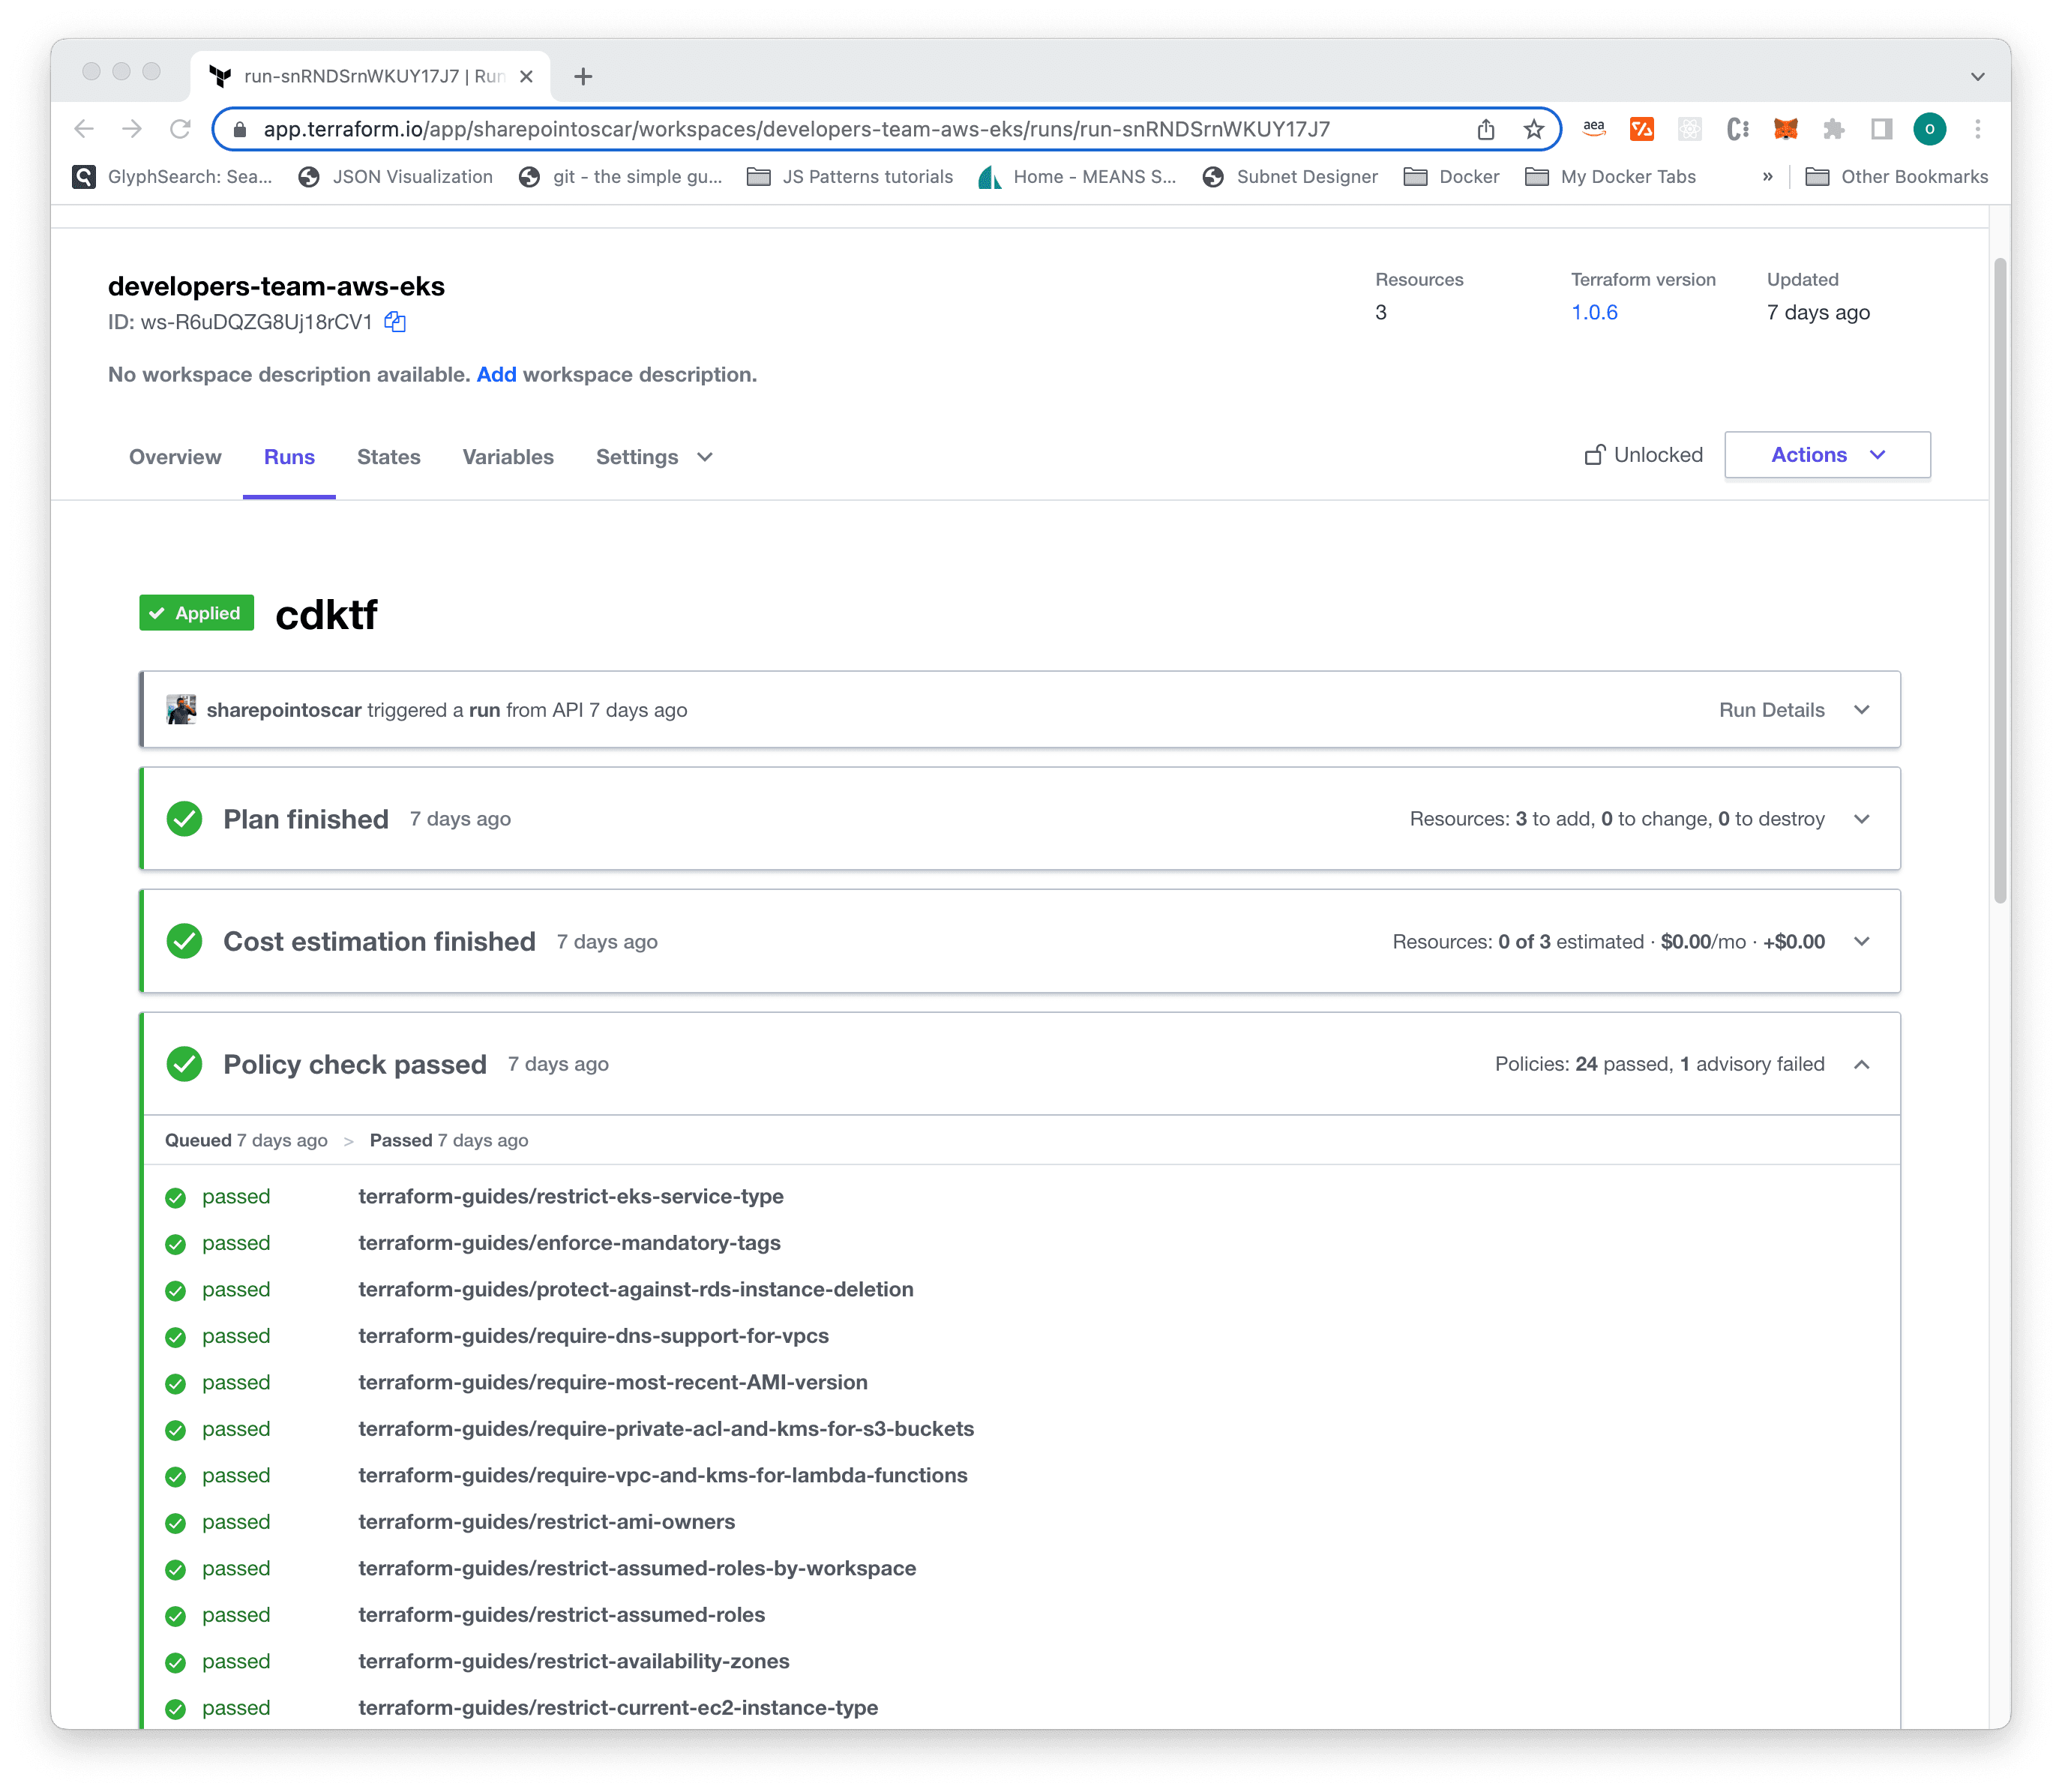This screenshot has width=2062, height=1792.
Task: Open the MetaMask fox extension
Action: (x=1785, y=129)
